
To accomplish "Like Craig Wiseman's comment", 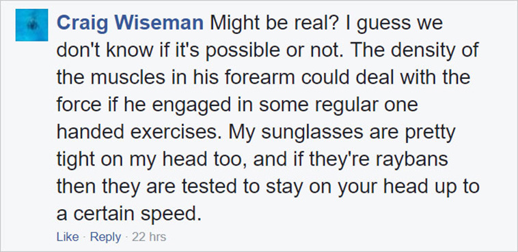I will (68, 237).
